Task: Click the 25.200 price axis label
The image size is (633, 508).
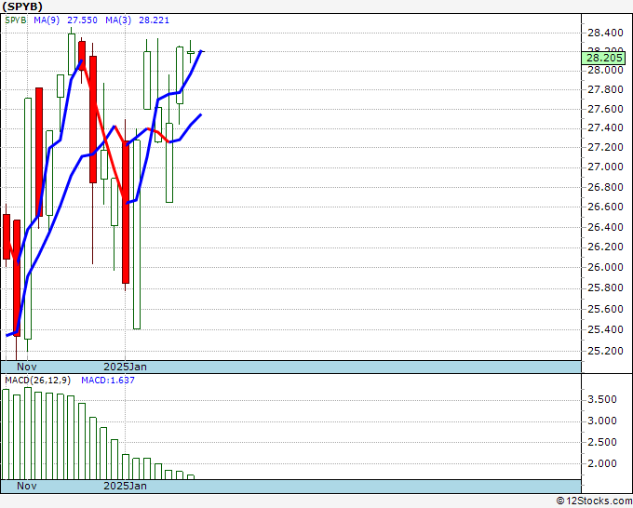Action: 605,351
